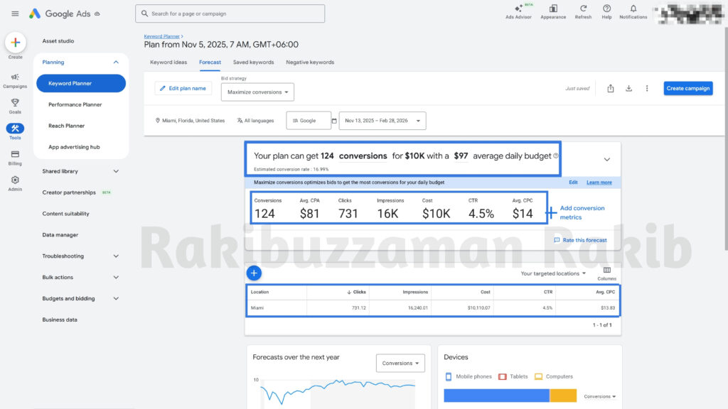Click the search bar for a page or campaign
Image resolution: width=728 pixels, height=409 pixels.
[230, 13]
